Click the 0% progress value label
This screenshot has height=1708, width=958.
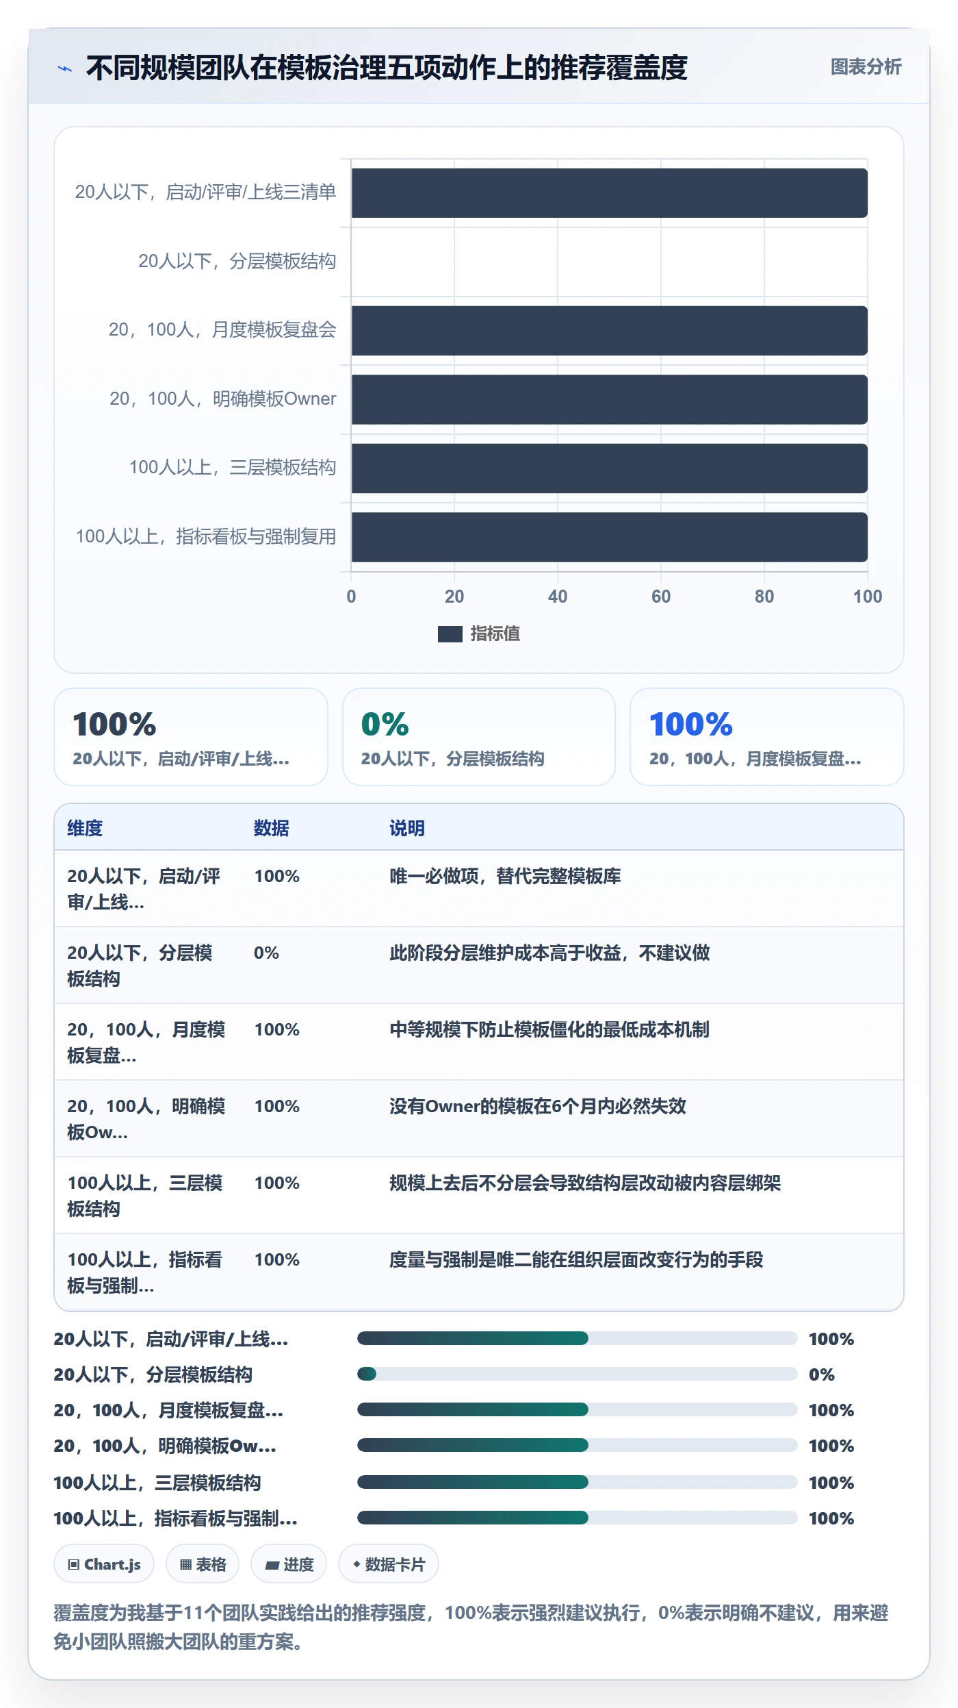coord(822,1374)
